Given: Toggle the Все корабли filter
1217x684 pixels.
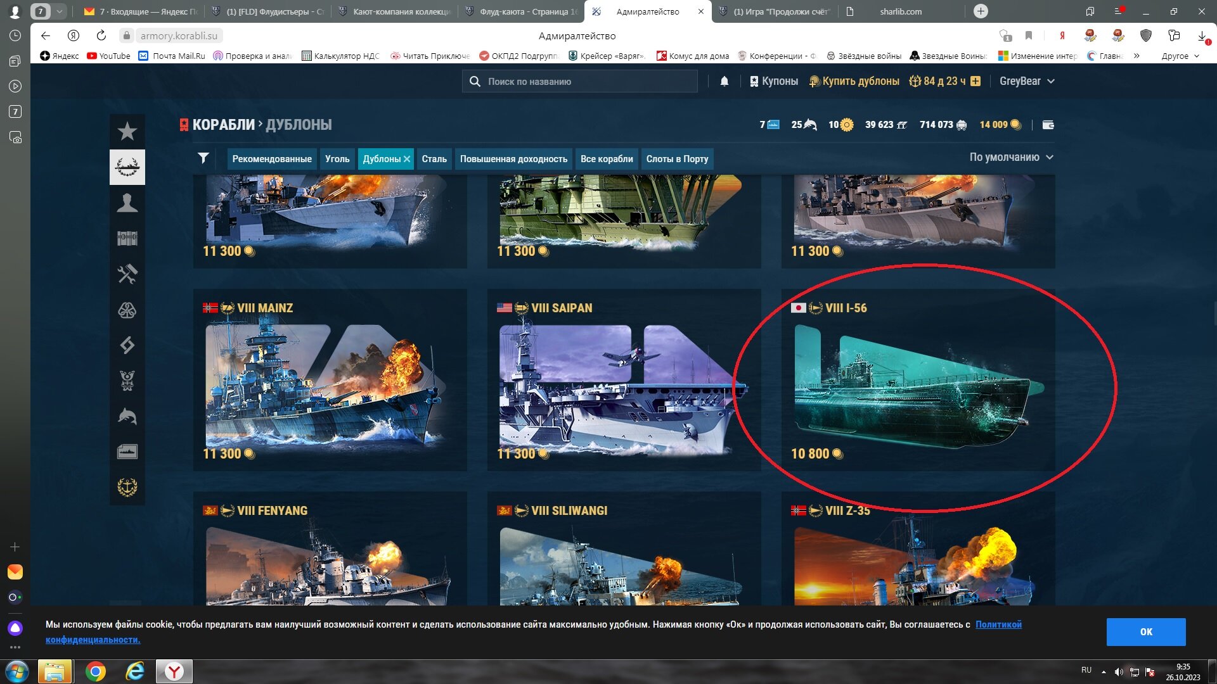Looking at the screenshot, I should pos(607,159).
